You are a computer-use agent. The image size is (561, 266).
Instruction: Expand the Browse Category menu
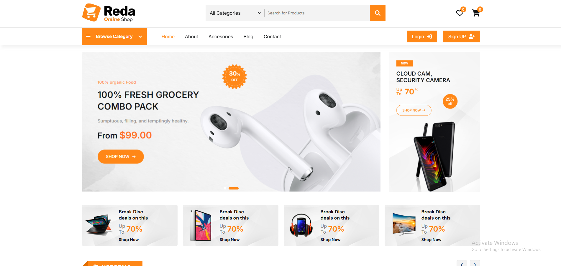click(x=114, y=36)
